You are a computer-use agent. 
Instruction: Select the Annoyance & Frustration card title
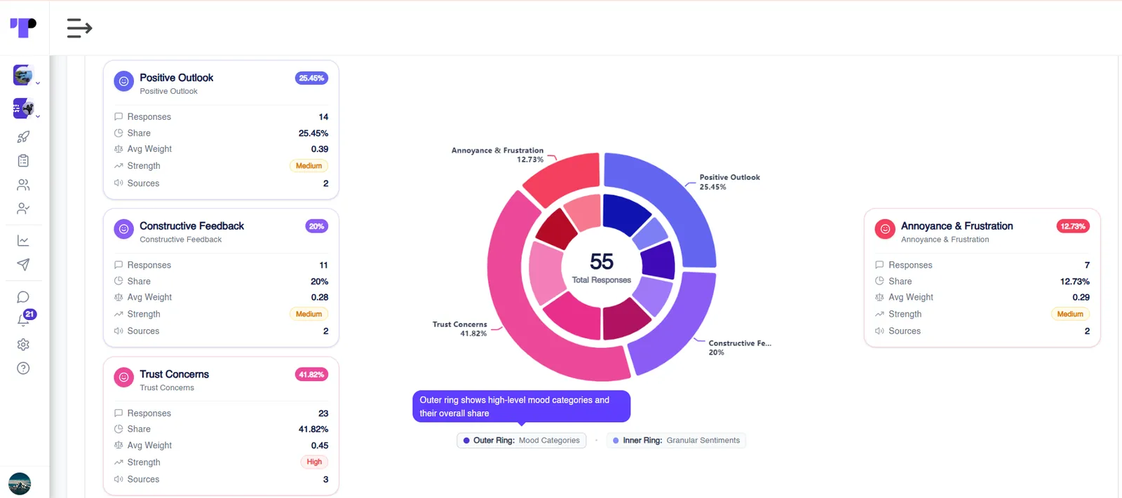(957, 226)
